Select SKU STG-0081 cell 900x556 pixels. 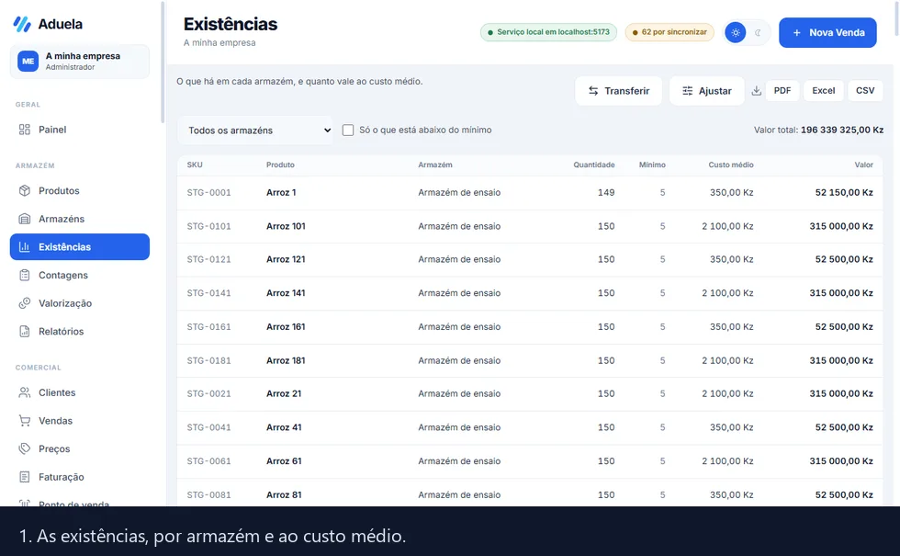click(x=209, y=495)
